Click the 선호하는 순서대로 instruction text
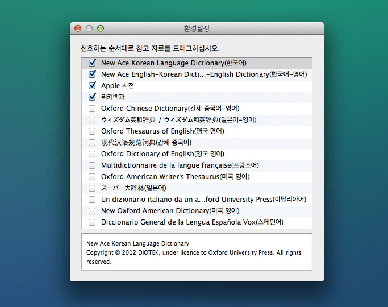Screen dimensions: 388x307 point(150,48)
